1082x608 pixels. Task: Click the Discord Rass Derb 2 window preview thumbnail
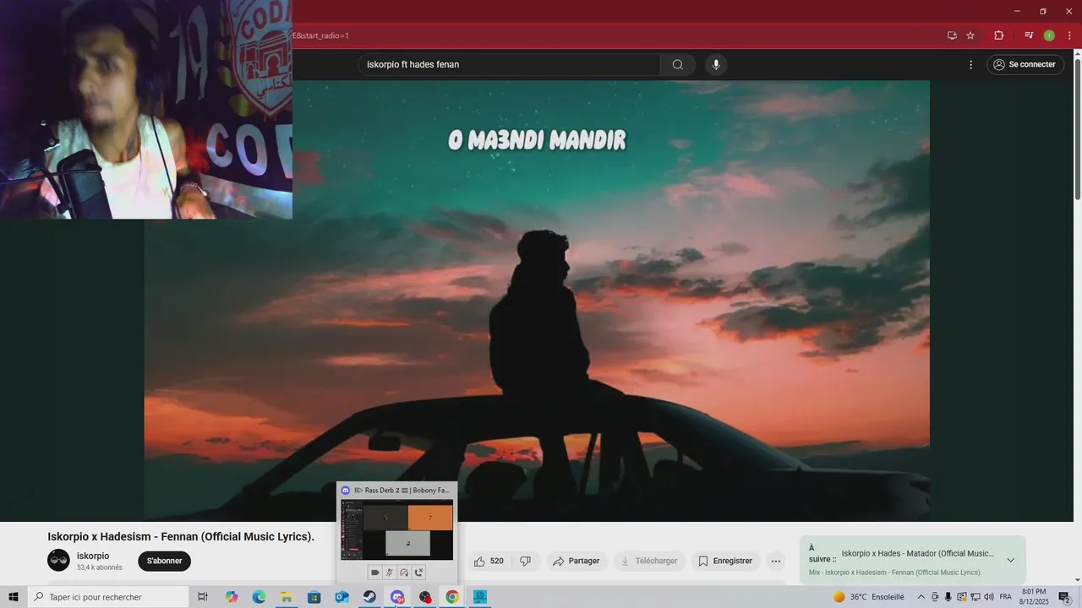tap(396, 529)
